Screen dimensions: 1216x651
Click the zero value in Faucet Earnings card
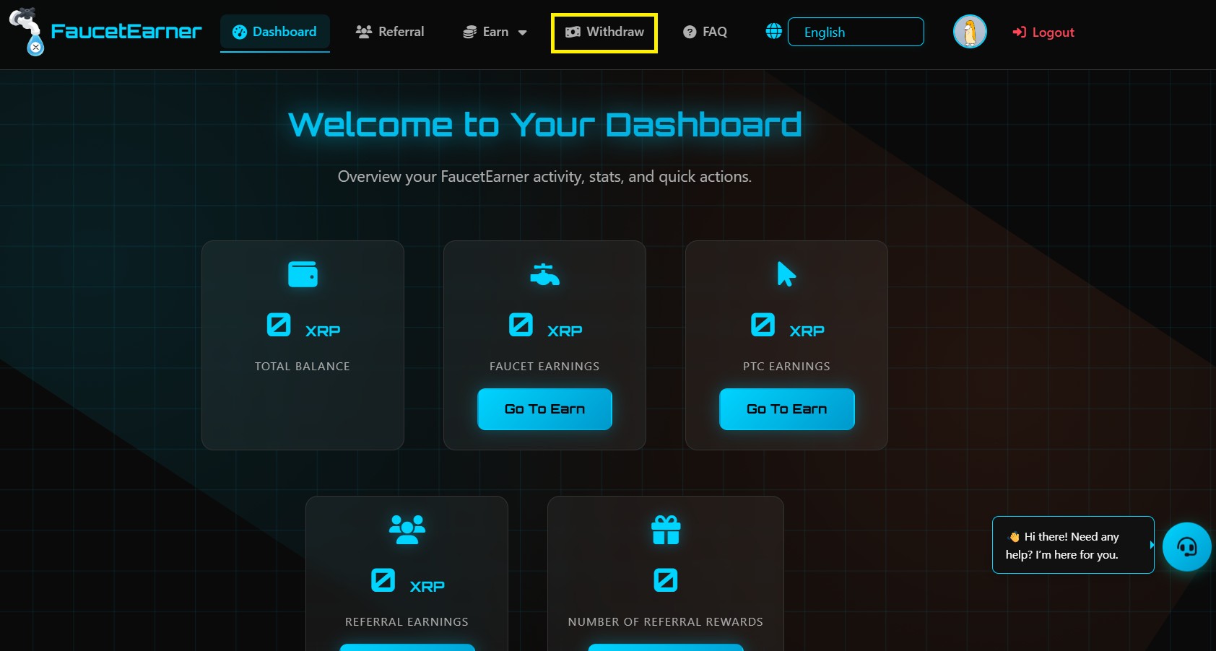[x=521, y=325]
